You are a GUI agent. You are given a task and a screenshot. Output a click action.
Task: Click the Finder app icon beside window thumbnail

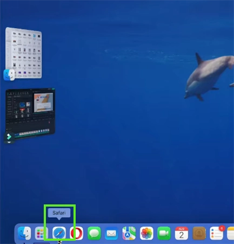9,75
